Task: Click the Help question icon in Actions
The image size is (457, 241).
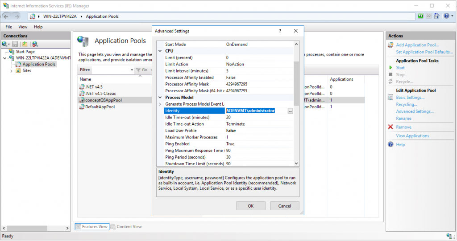Action: click(391, 144)
